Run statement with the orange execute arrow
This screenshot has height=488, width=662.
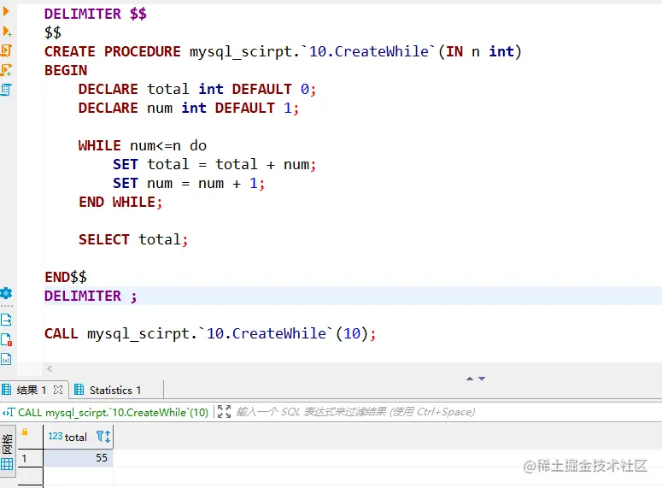(5, 11)
